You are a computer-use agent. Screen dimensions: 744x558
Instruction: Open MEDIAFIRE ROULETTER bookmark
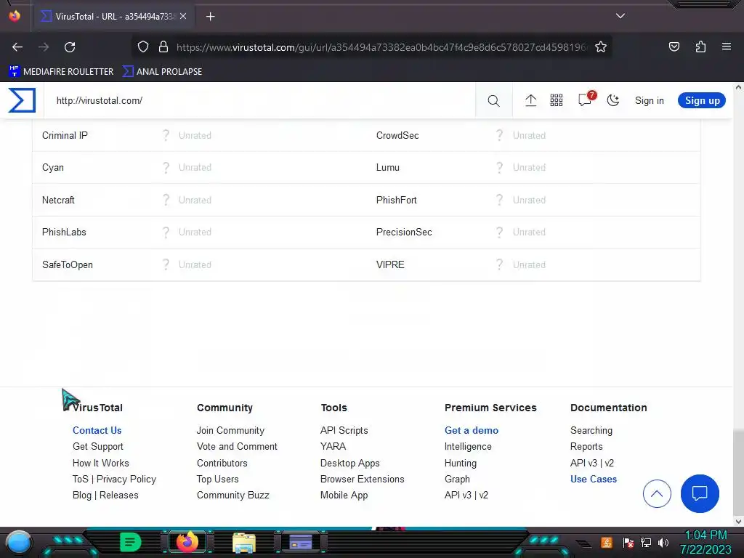coord(61,72)
